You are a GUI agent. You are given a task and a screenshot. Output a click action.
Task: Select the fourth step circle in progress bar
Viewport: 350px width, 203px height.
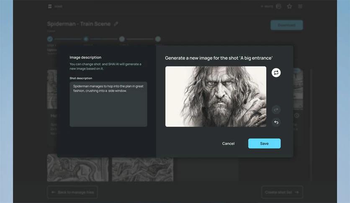tap(158, 39)
